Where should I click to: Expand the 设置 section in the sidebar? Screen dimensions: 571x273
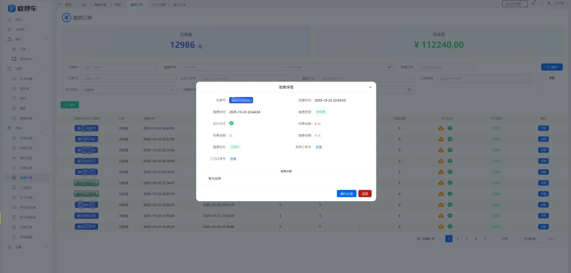click(x=18, y=246)
